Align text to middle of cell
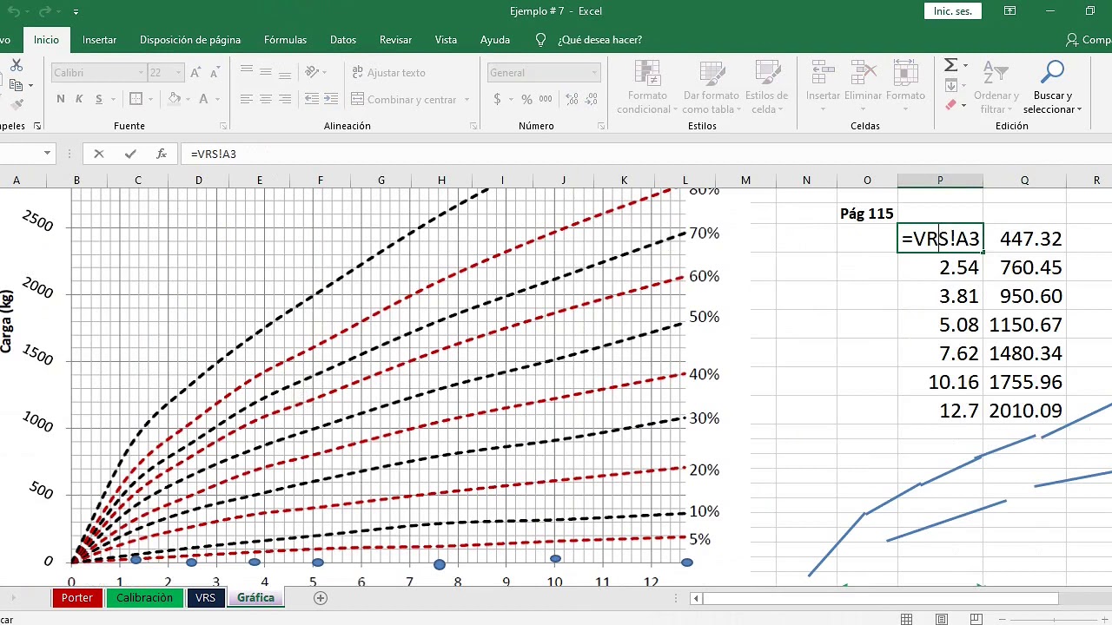Screen dimensions: 1112x625 pos(266,73)
